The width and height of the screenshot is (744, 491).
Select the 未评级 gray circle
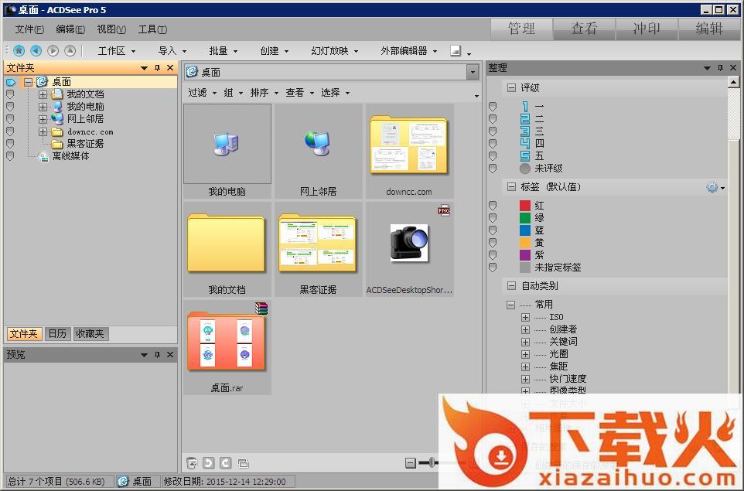pyautogui.click(x=525, y=168)
